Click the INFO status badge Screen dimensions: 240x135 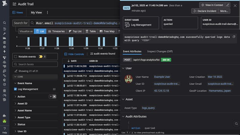coord(126,8)
